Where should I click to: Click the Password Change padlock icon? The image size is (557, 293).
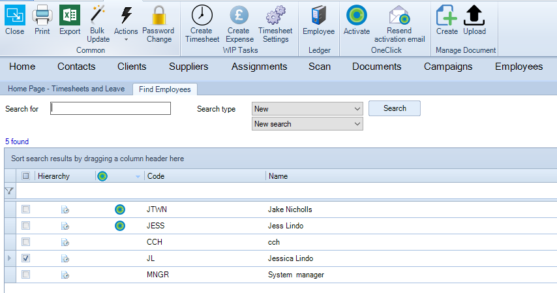(x=158, y=15)
